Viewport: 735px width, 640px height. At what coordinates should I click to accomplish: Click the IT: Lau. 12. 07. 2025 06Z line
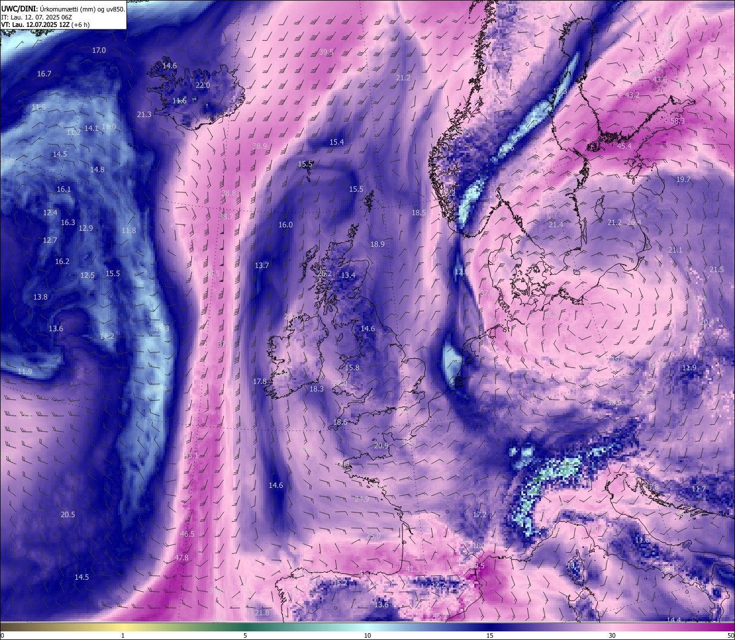37,17
